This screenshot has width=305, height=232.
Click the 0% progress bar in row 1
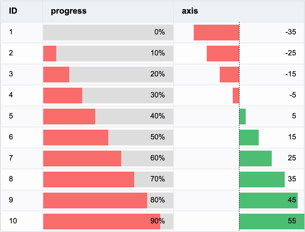pos(108,33)
